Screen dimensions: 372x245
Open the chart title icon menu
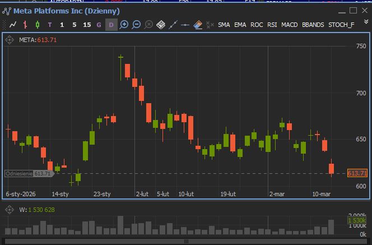pos(7,11)
